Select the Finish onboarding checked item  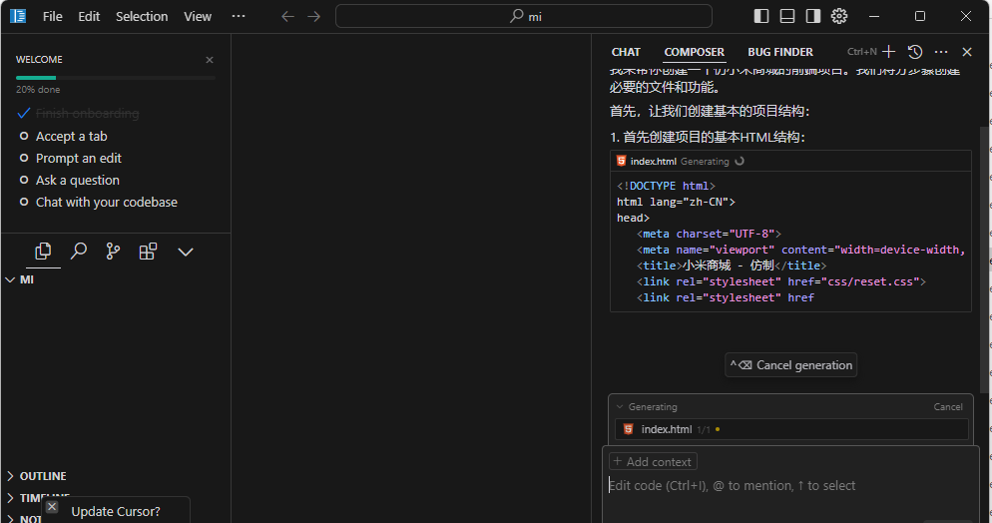pyautogui.click(x=79, y=113)
